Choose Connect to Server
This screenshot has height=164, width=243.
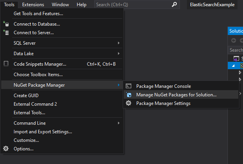pyautogui.click(x=62, y=33)
